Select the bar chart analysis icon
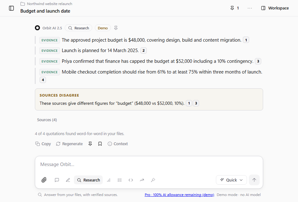 click(108, 180)
